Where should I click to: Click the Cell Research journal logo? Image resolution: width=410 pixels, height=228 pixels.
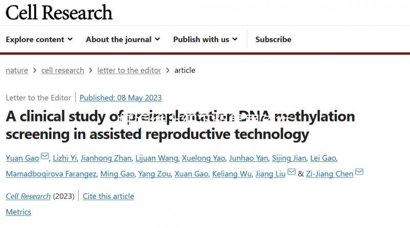click(59, 12)
